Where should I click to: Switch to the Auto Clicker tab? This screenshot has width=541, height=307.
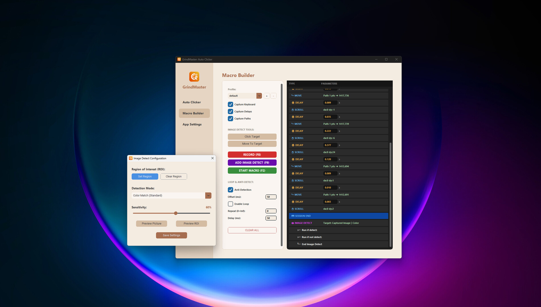point(192,102)
